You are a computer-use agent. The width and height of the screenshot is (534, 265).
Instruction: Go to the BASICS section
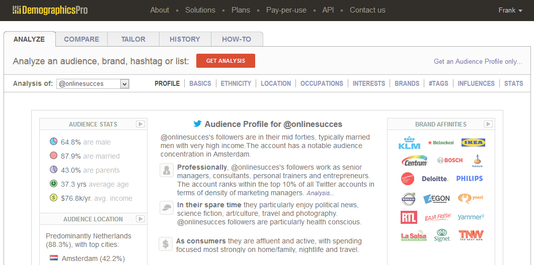click(200, 83)
